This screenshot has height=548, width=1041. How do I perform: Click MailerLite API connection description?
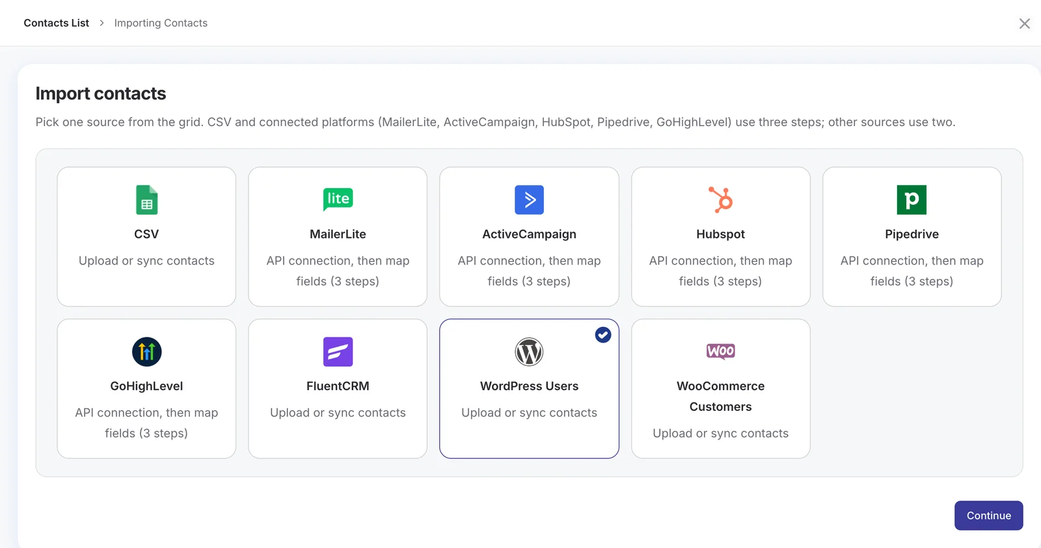coord(338,271)
